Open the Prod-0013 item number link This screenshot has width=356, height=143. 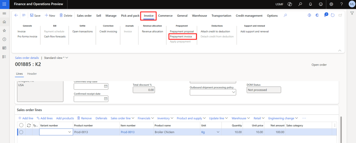[128, 132]
